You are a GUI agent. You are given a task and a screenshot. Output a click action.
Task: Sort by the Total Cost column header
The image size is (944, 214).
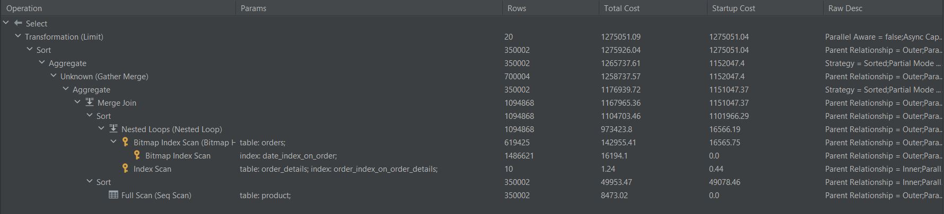(622, 8)
